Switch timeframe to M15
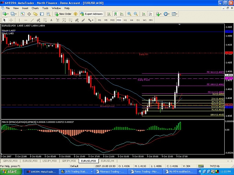 pyautogui.click(x=112, y=20)
